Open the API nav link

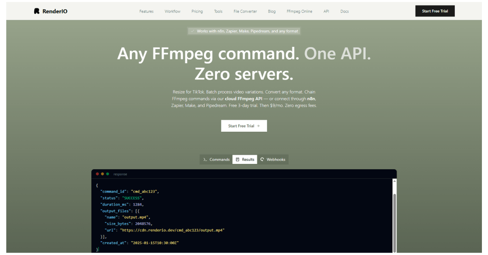[x=326, y=11]
